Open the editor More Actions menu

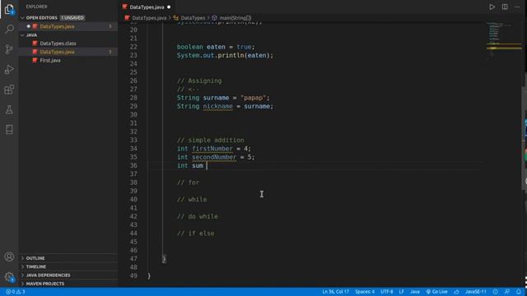pyautogui.click(x=517, y=7)
